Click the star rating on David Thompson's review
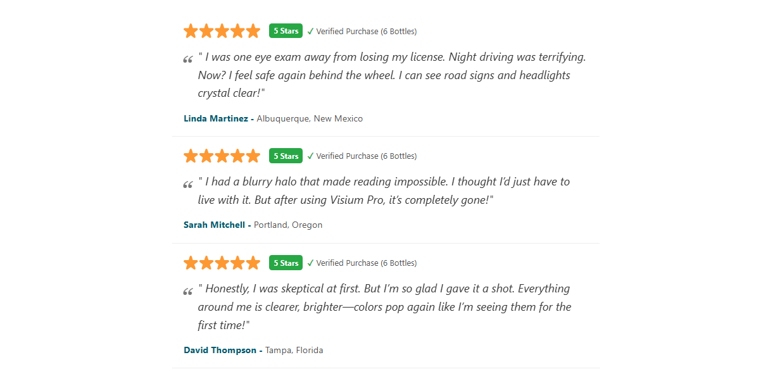775x374 pixels. coord(222,263)
